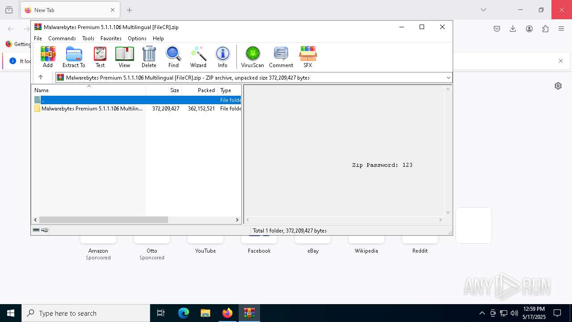Open Firefox extensions puzzle icon

pyautogui.click(x=545, y=29)
